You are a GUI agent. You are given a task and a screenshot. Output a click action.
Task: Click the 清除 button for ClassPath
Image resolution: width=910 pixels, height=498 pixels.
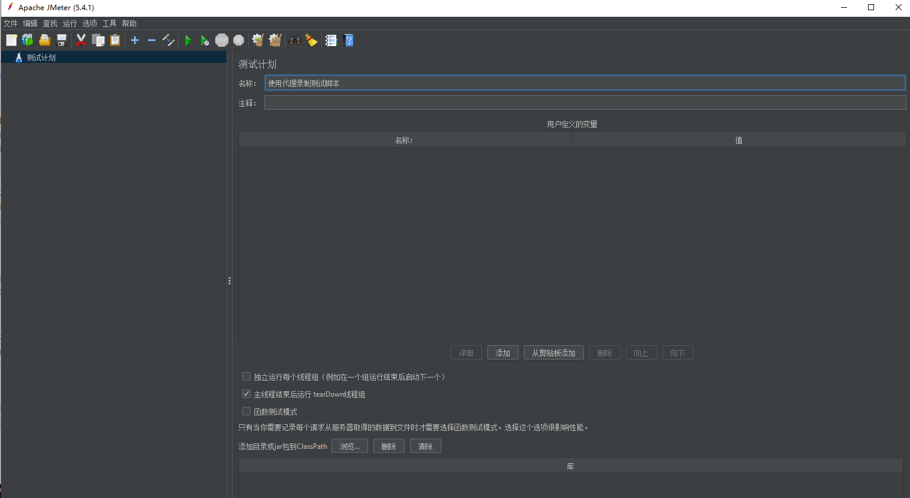point(426,446)
